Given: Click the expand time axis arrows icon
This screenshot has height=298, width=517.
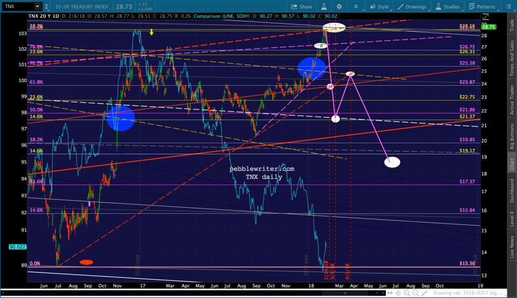Looking at the screenshot, I should pyautogui.click(x=390, y=293).
